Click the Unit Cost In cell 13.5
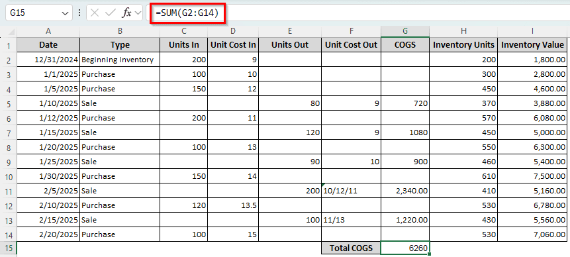 pyautogui.click(x=234, y=205)
